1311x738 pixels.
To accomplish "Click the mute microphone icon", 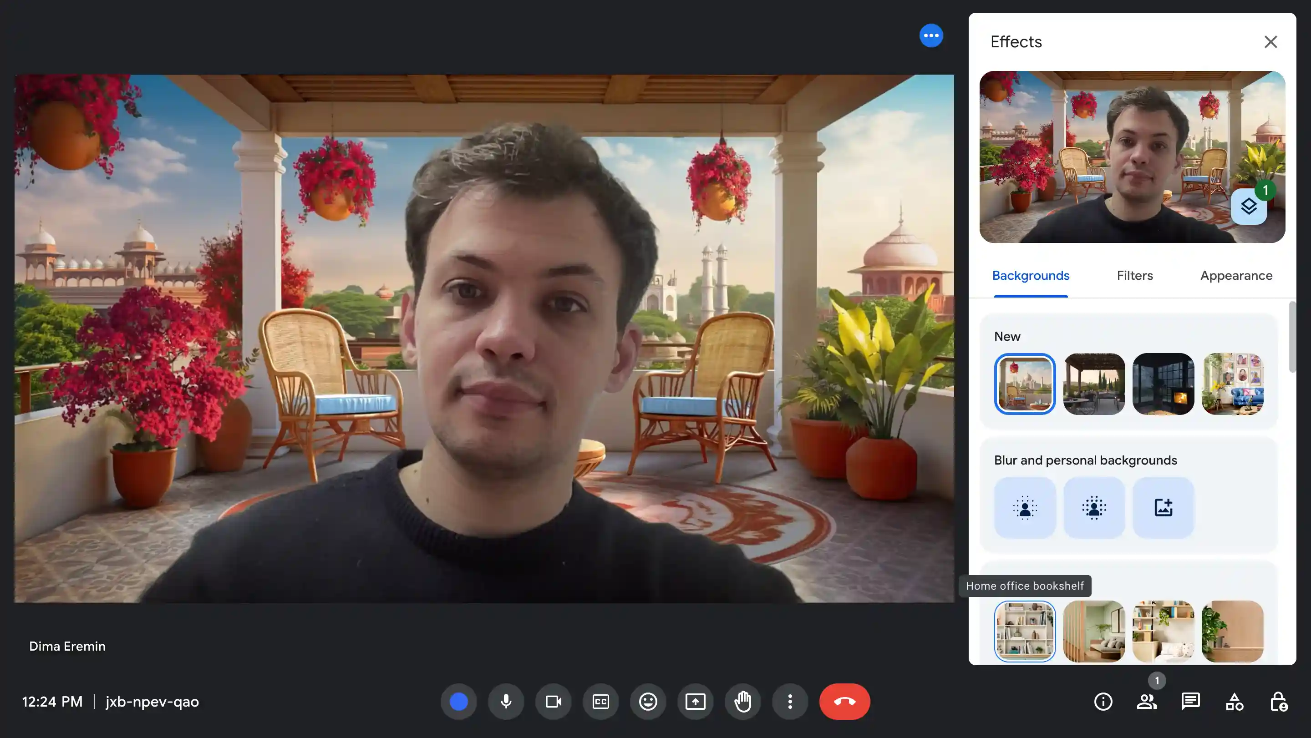I will point(506,701).
